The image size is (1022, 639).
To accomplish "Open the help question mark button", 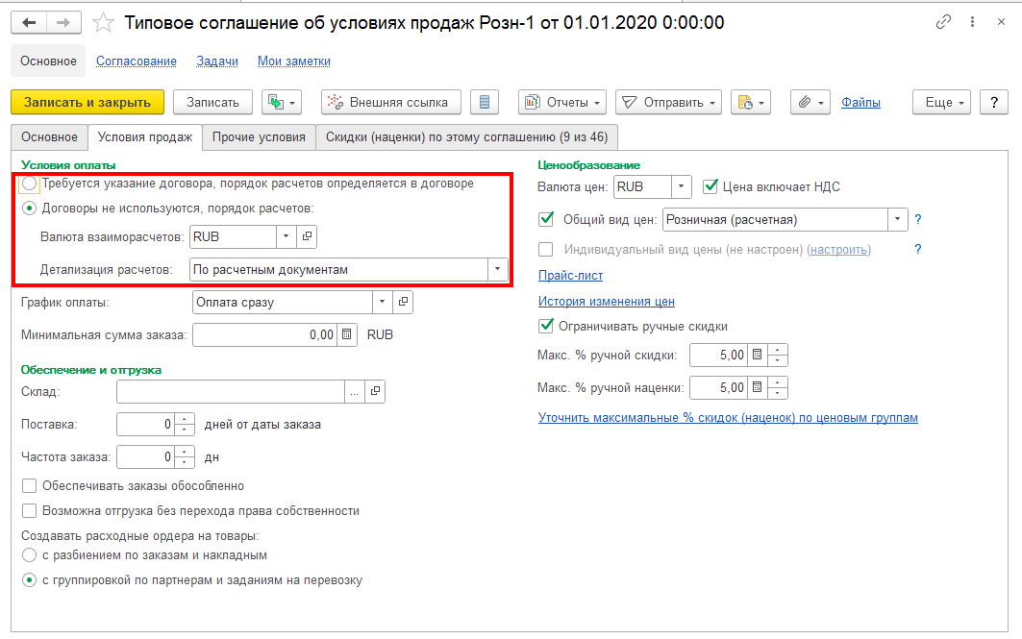I will (993, 102).
